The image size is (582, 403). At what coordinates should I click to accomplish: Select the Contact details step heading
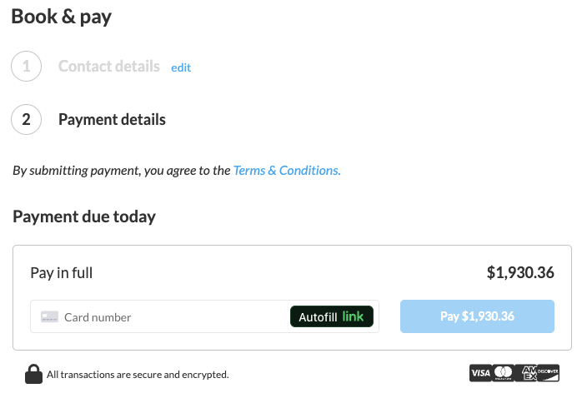(x=109, y=67)
